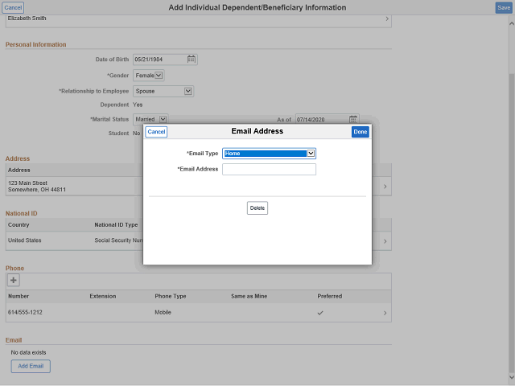Open the 614/555-1212 phone row chevron
The height and width of the screenshot is (386, 515).
point(385,313)
